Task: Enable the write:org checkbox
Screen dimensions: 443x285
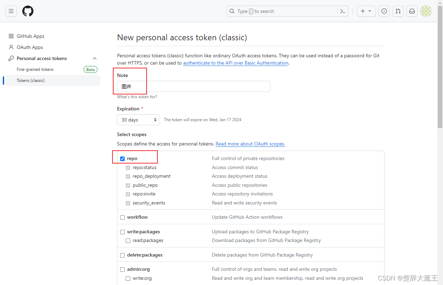Action: pyautogui.click(x=128, y=278)
